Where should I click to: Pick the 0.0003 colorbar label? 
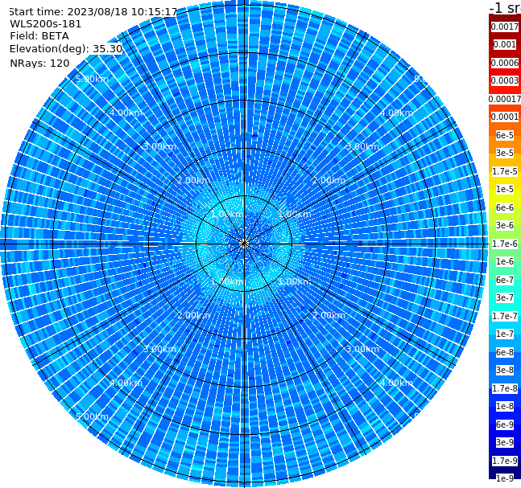point(505,80)
